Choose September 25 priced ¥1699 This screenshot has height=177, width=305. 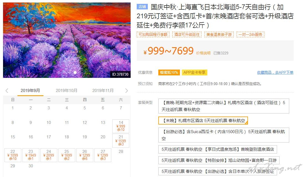(67, 155)
